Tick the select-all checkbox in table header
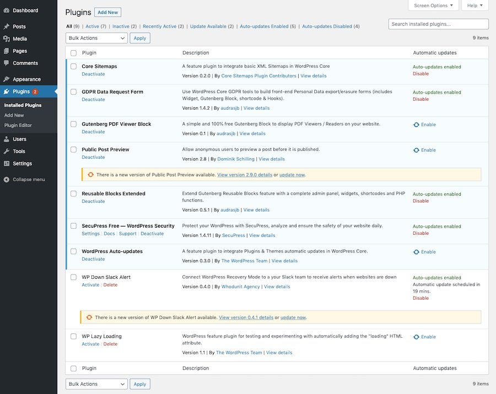Viewport: 496px width, 394px height. 73,53
